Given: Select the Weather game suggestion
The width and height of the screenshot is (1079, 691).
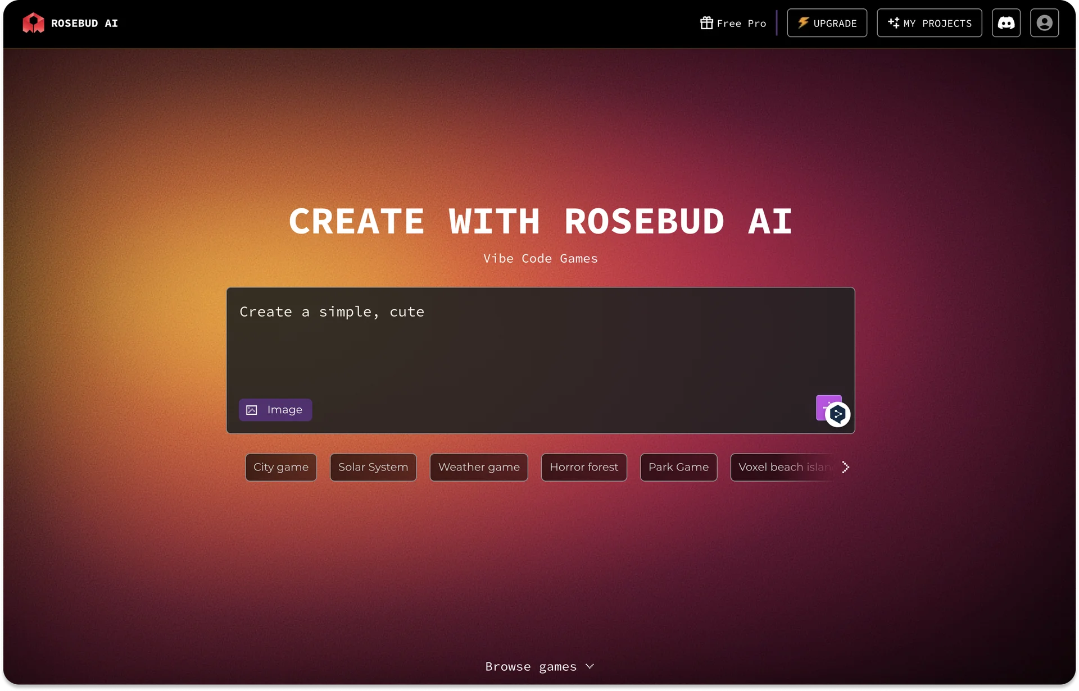Looking at the screenshot, I should 478,467.
